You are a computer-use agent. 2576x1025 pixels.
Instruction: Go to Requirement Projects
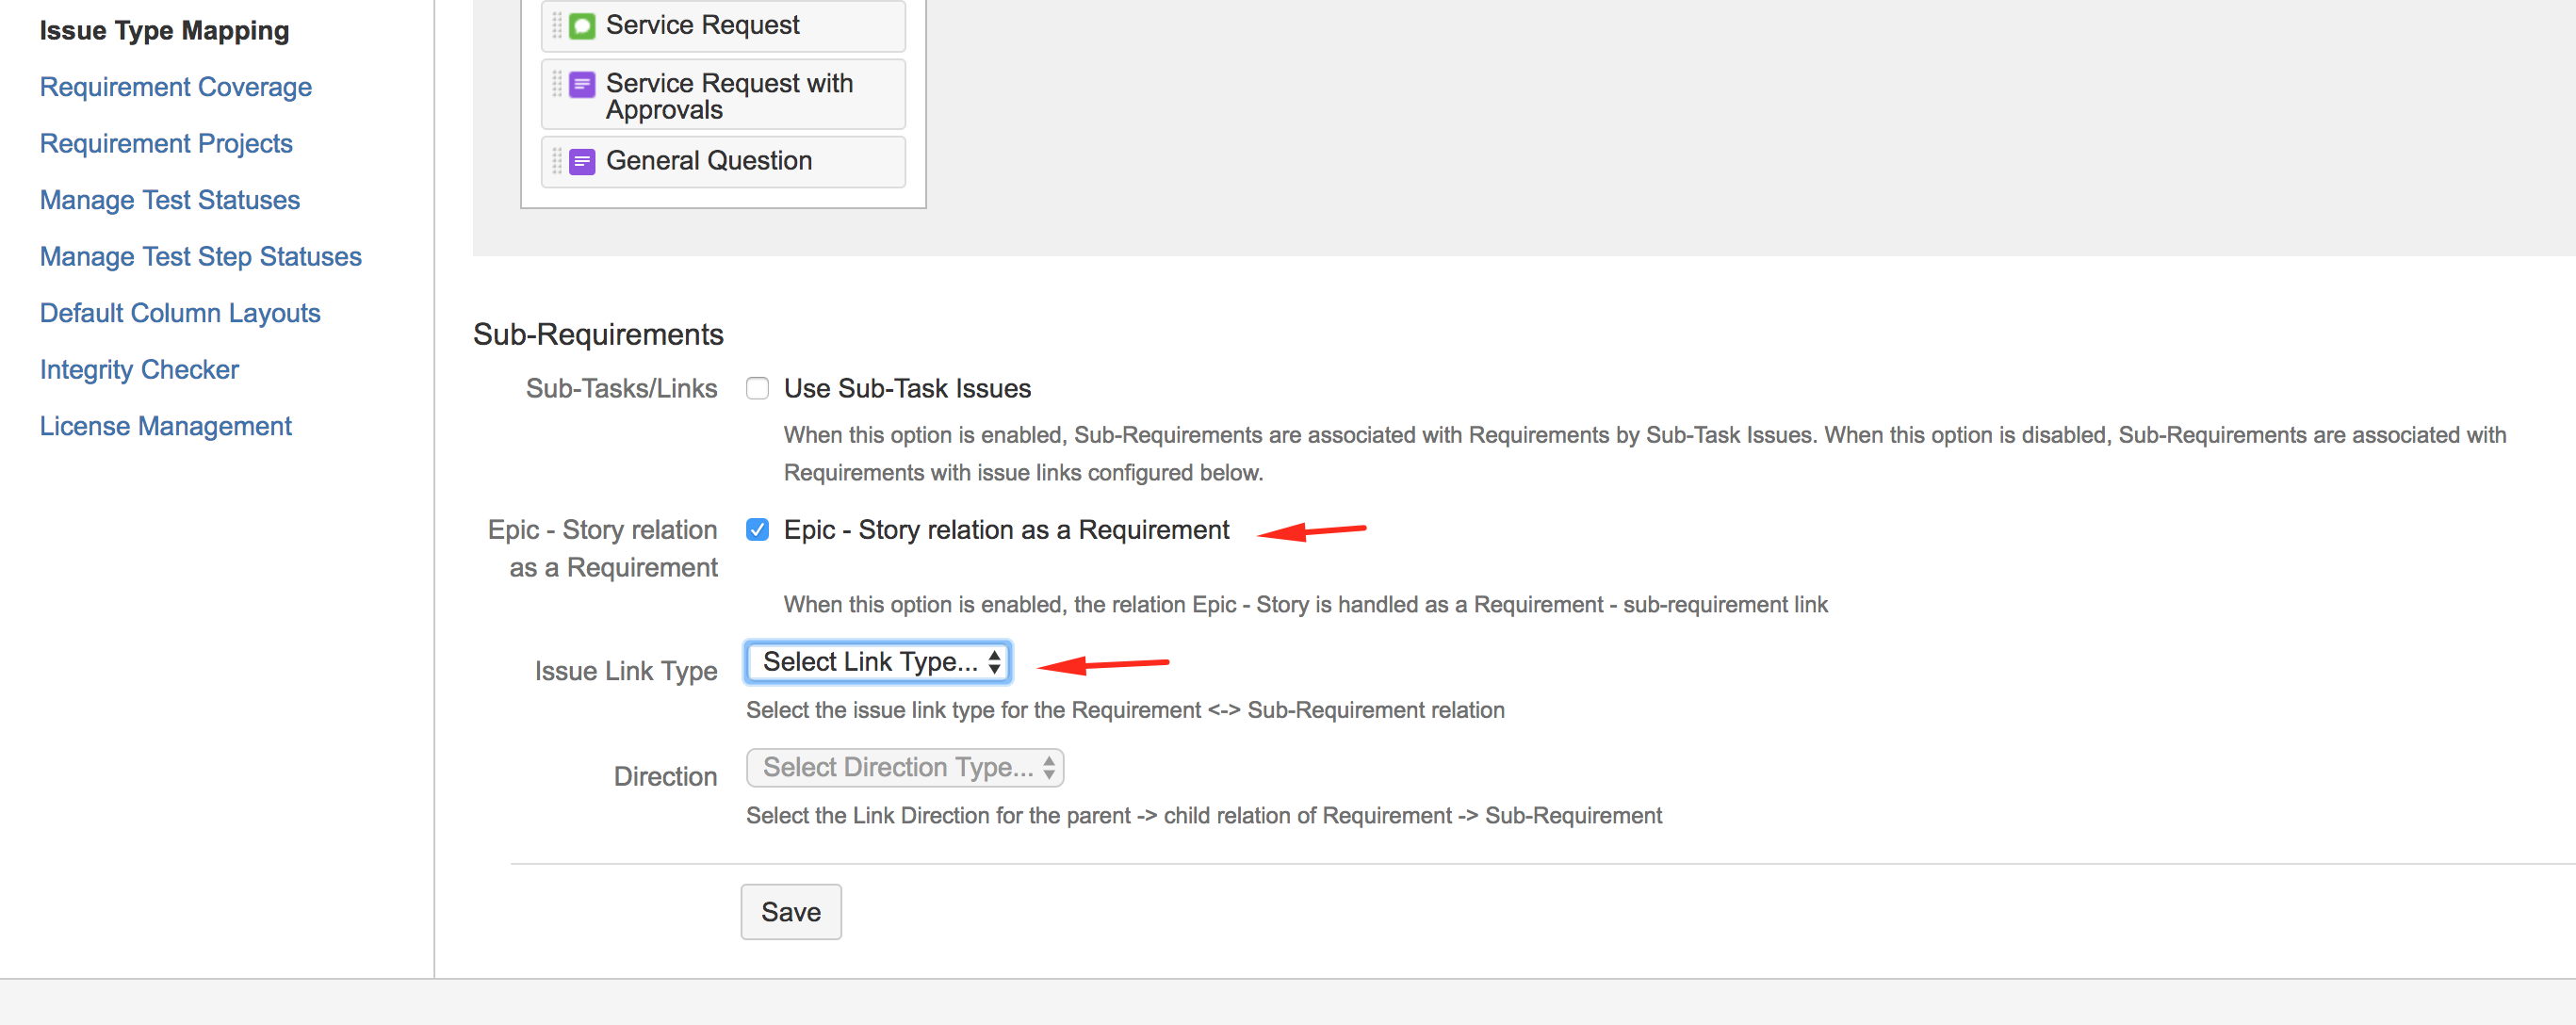point(166,143)
